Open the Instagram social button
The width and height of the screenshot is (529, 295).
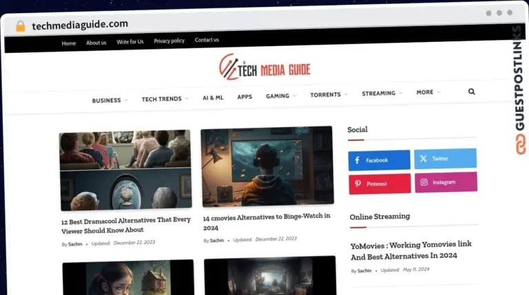pyautogui.click(x=446, y=182)
